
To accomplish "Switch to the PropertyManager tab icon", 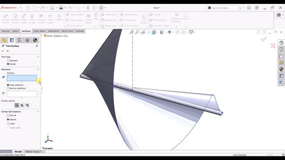I will coord(12,40).
